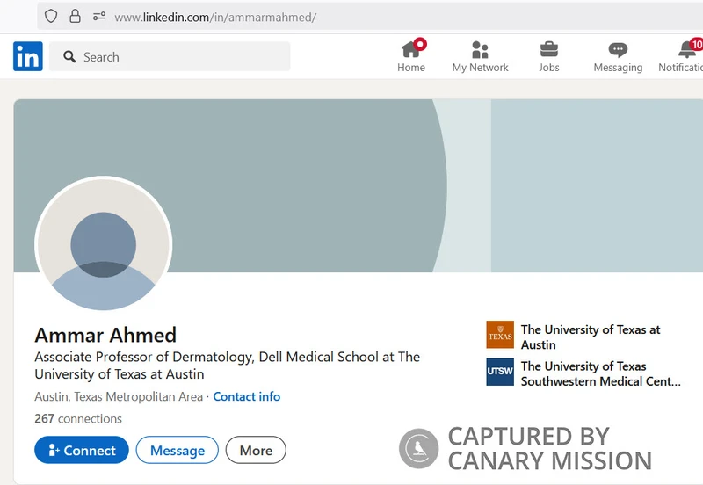View the 267 connections link
The height and width of the screenshot is (485, 703).
(x=78, y=418)
